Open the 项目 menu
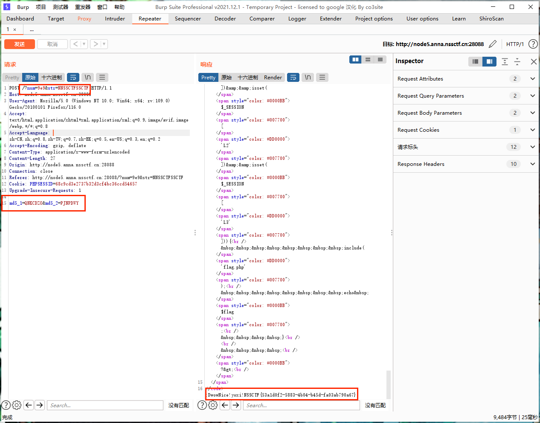Viewport: 540px width, 423px height. 41,7
